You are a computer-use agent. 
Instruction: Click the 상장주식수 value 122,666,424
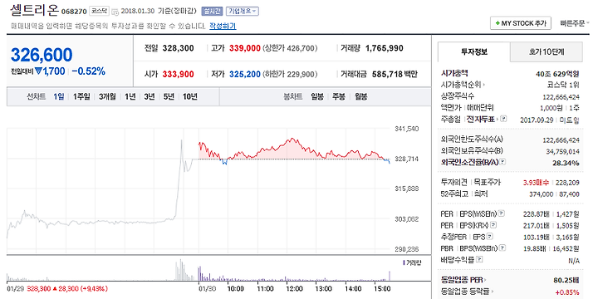[561, 97]
